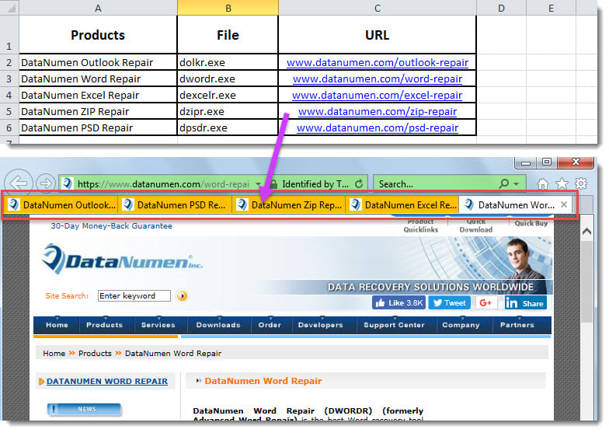Select Excel column C header
609x433 pixels.
click(378, 8)
